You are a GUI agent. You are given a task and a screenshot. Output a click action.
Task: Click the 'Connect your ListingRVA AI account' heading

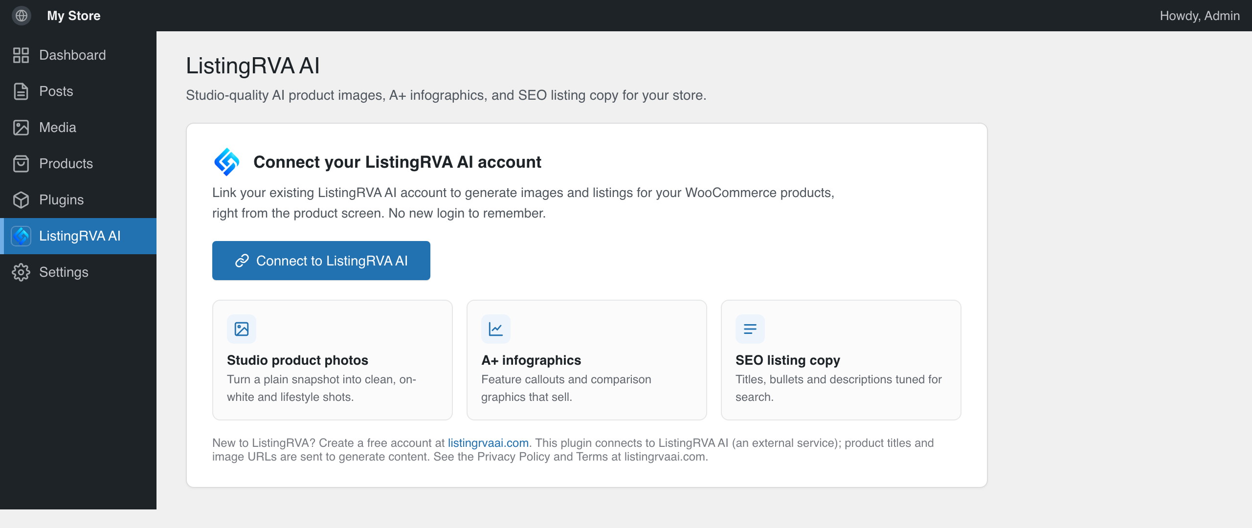[x=397, y=162]
